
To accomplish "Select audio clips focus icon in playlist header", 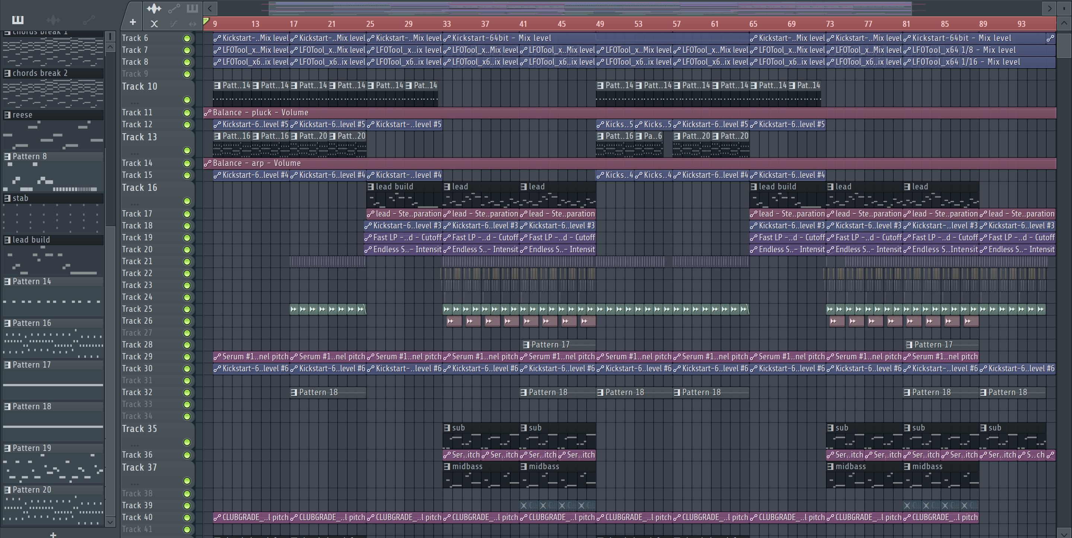I will tap(154, 8).
